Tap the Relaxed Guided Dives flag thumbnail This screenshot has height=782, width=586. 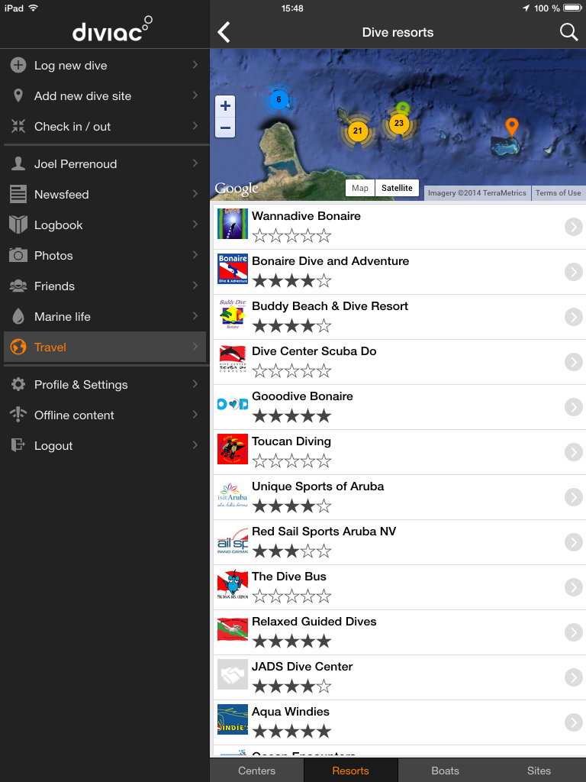coord(233,629)
